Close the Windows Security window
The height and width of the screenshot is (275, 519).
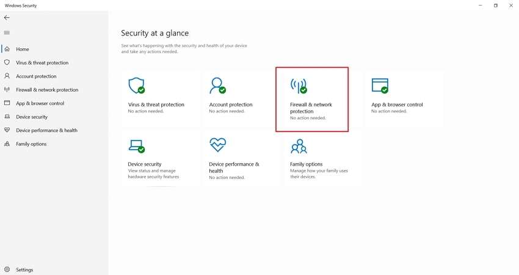pyautogui.click(x=510, y=5)
